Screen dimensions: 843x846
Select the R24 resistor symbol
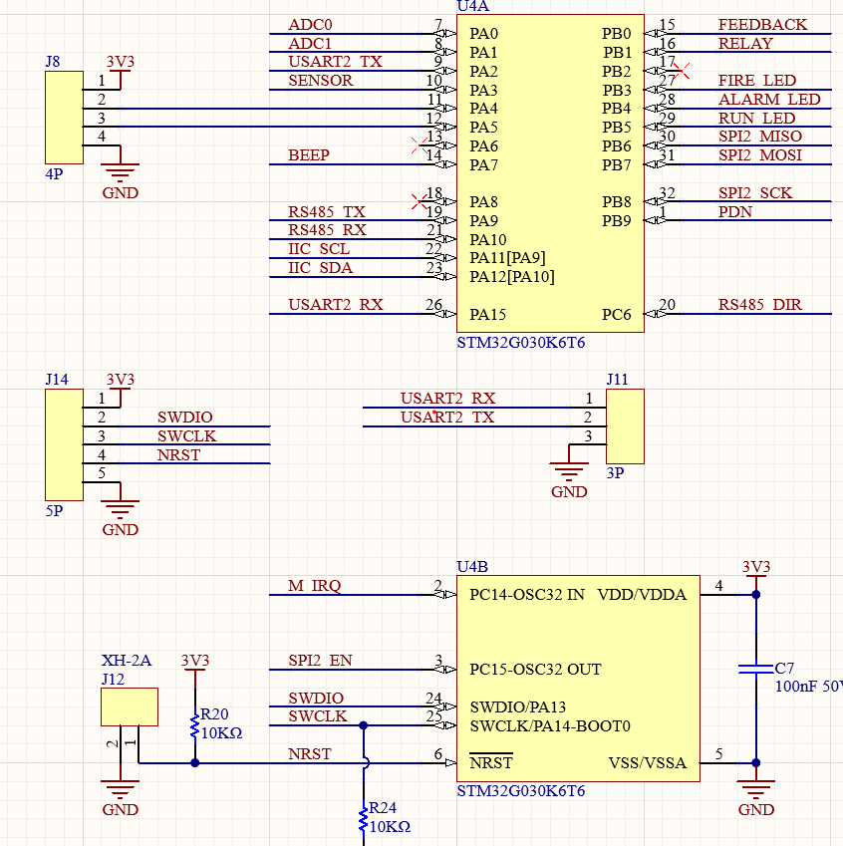(x=364, y=819)
